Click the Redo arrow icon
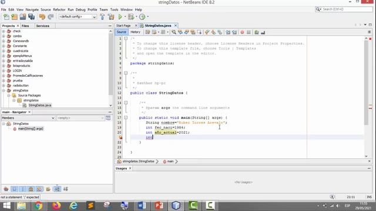The image size is (376, 211). pos(51,17)
